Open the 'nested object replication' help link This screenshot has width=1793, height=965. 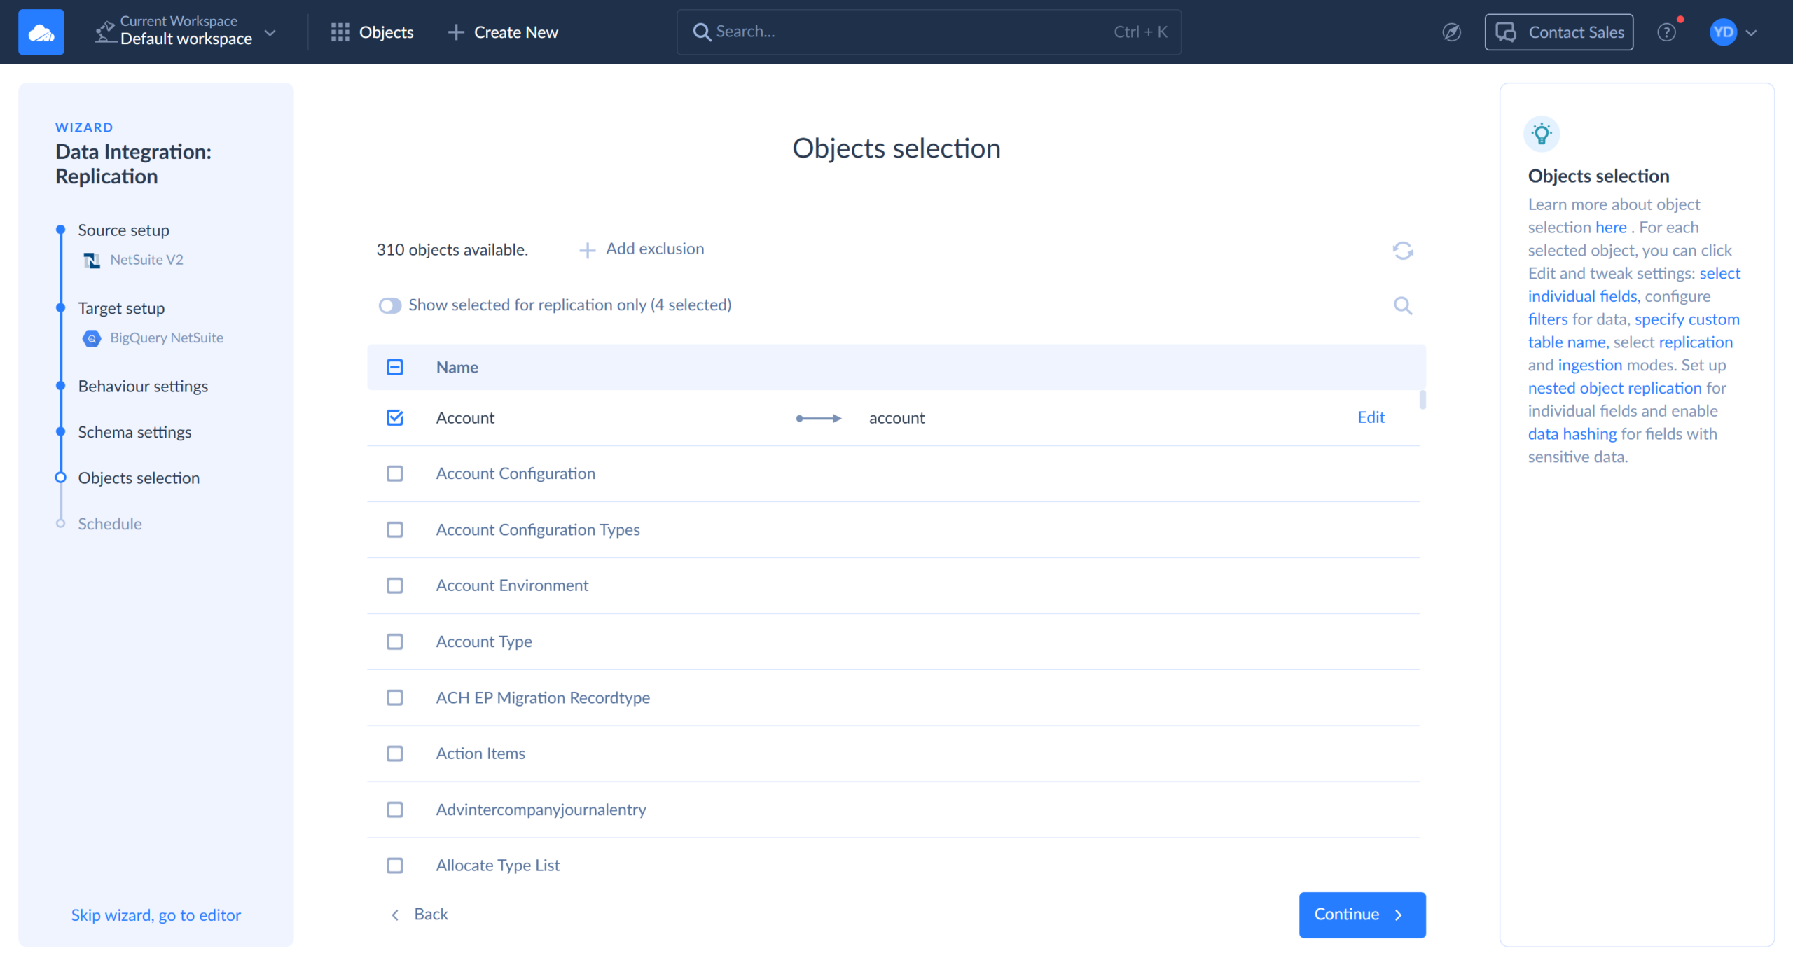click(x=1614, y=388)
